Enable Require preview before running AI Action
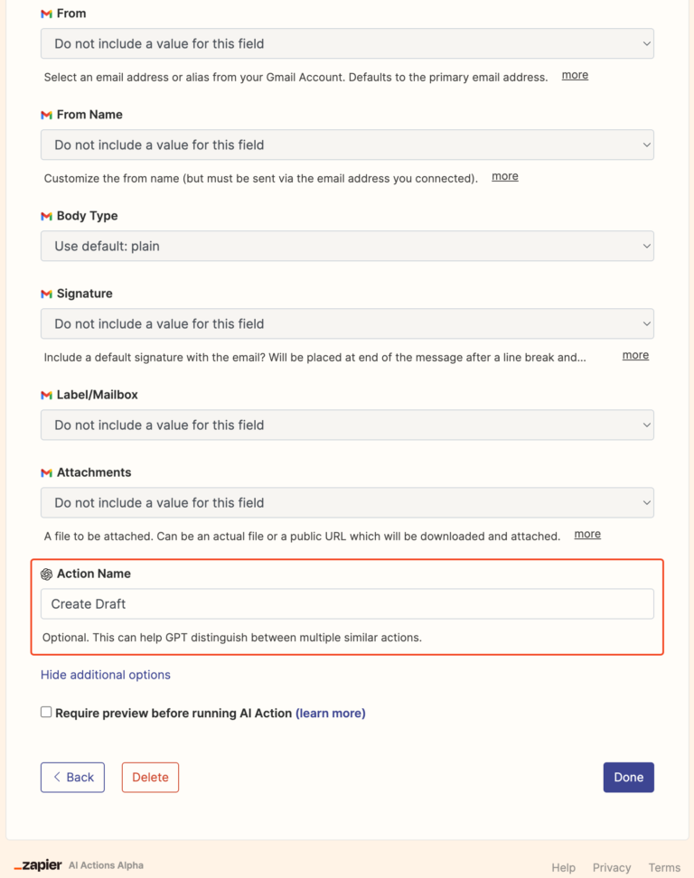 click(x=46, y=713)
